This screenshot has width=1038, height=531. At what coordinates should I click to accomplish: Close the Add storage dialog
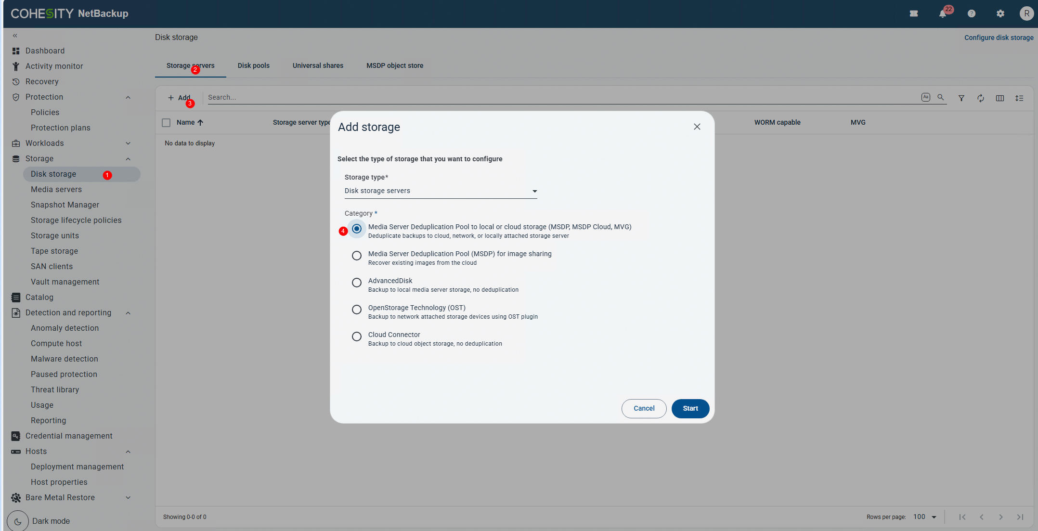(x=697, y=127)
